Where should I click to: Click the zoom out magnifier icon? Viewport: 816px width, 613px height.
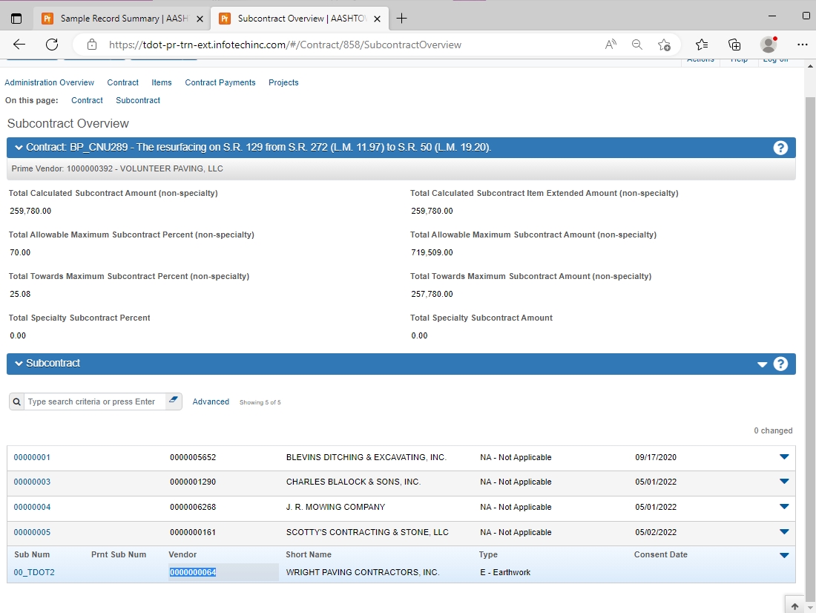[637, 45]
